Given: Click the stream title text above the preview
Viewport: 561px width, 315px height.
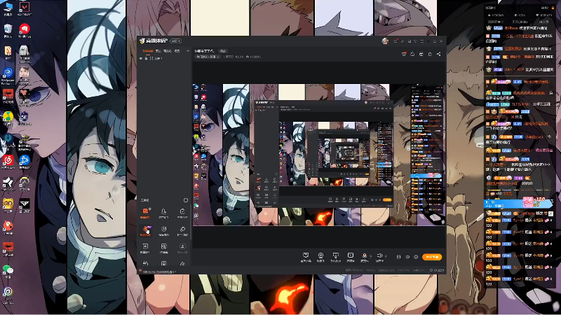Looking at the screenshot, I should point(204,51).
